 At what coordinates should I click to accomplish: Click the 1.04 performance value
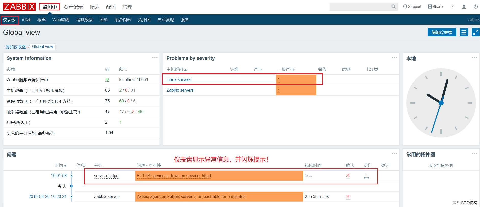(x=109, y=133)
